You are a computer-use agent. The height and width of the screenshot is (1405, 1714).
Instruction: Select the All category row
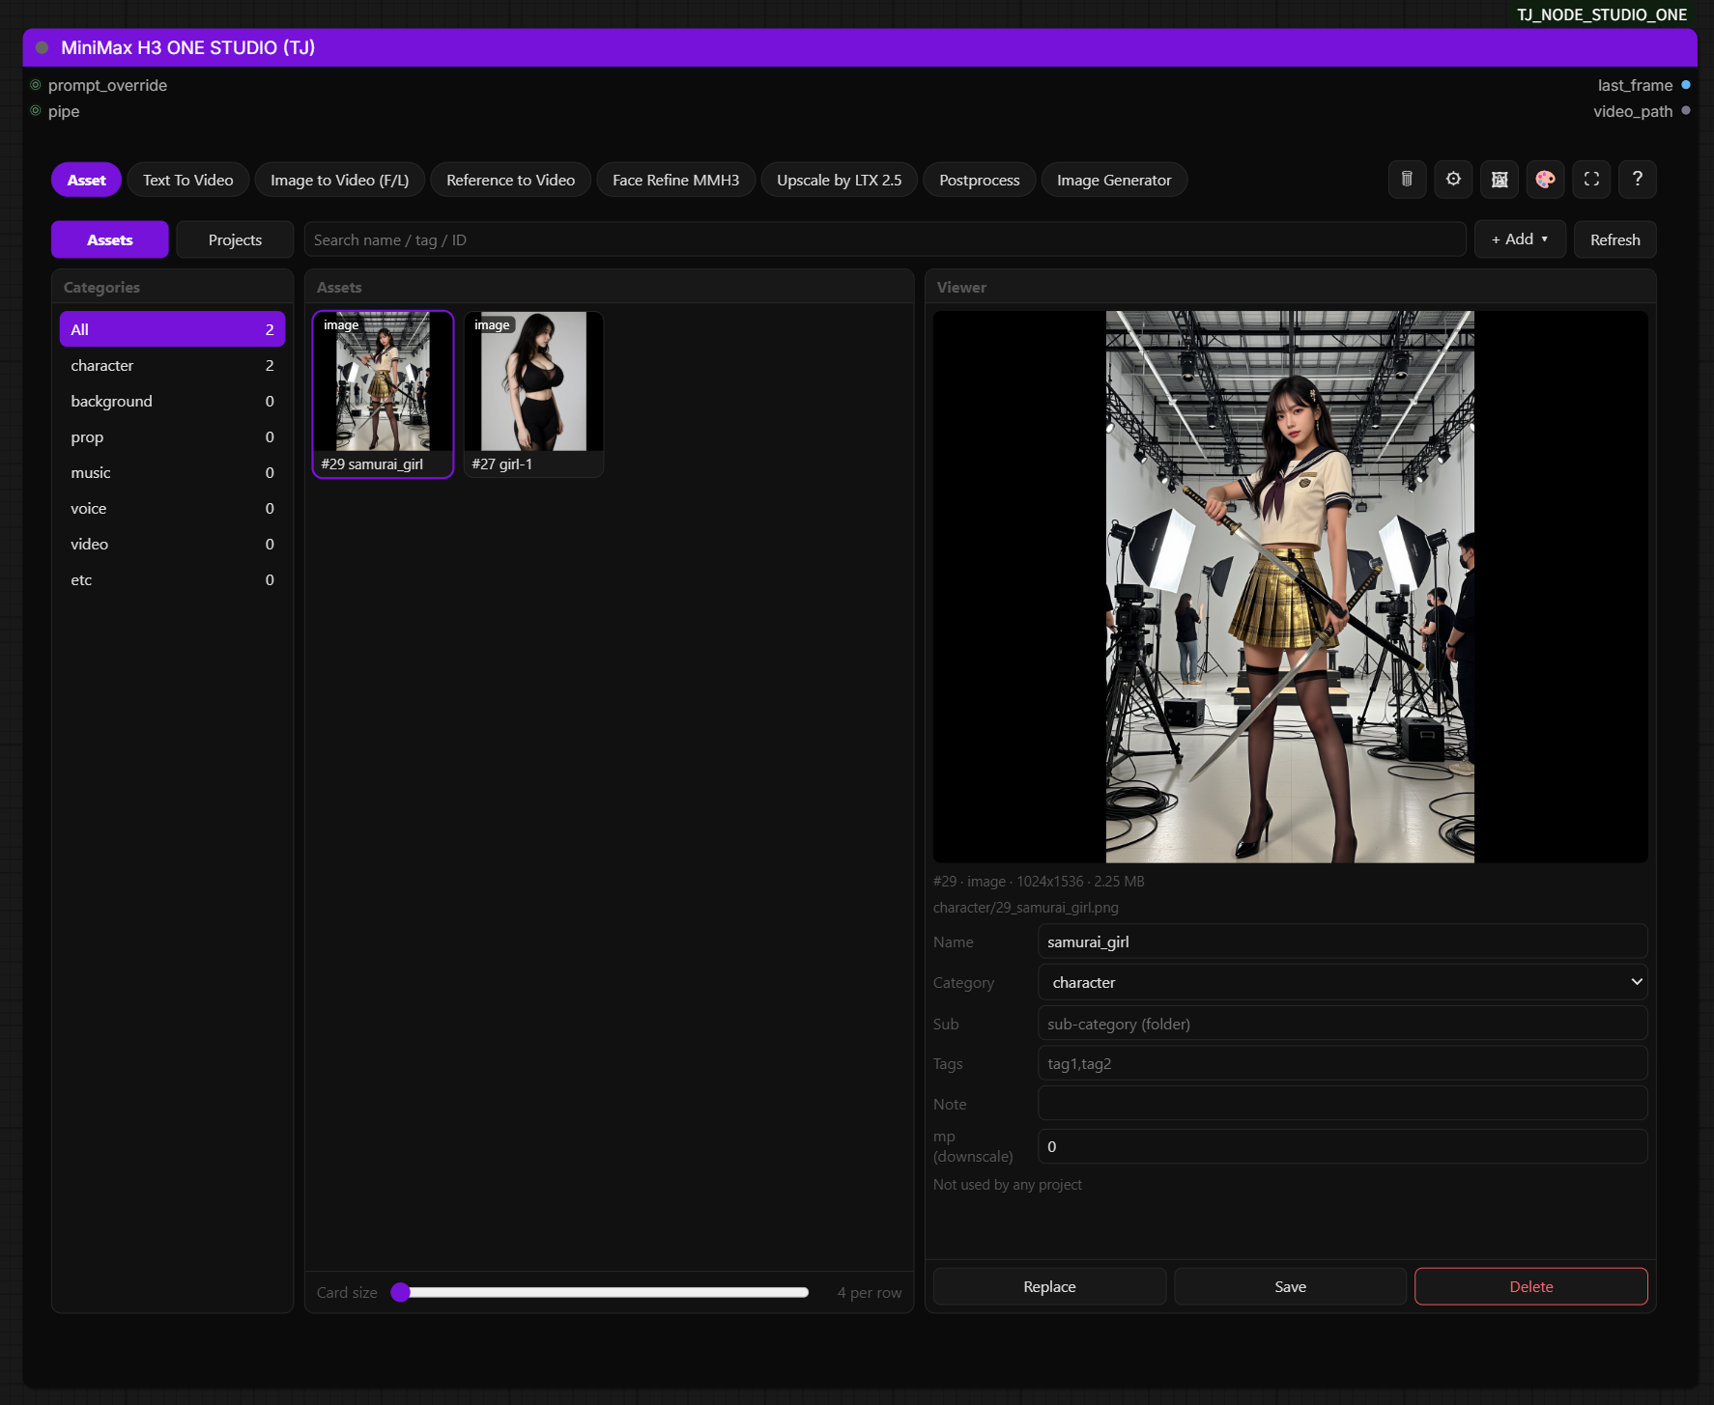[x=172, y=329]
